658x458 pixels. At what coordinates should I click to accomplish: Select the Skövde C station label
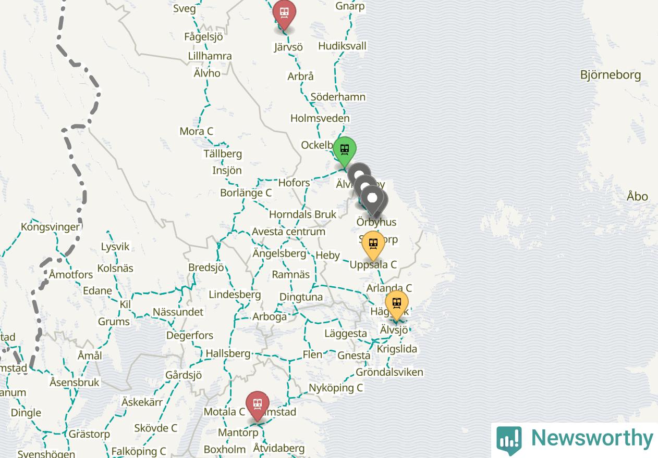[155, 428]
